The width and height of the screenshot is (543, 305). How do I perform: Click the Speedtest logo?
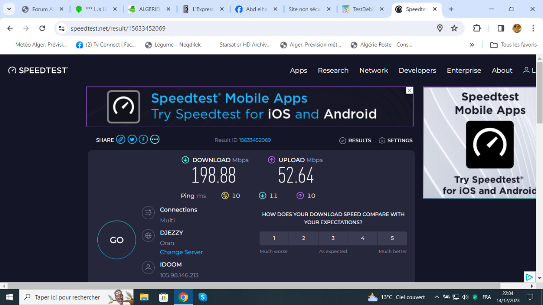pyautogui.click(x=38, y=70)
